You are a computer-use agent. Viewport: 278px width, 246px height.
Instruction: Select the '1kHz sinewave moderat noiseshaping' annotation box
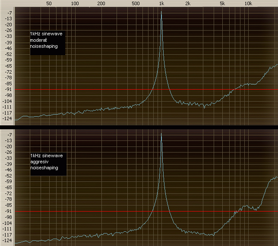point(47,43)
